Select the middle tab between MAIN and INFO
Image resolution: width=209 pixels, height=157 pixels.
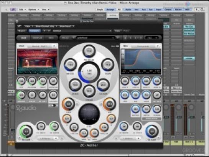tap(37, 38)
